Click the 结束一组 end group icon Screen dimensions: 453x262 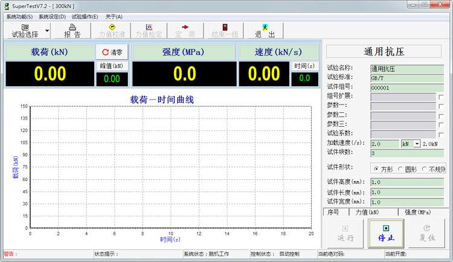[x=224, y=27]
